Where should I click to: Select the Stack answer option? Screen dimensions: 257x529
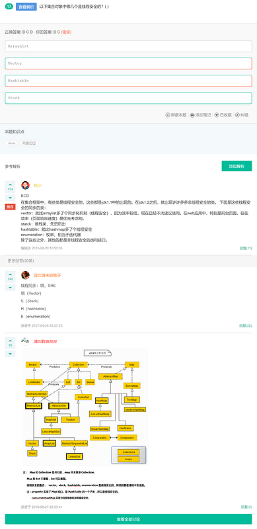point(128,98)
